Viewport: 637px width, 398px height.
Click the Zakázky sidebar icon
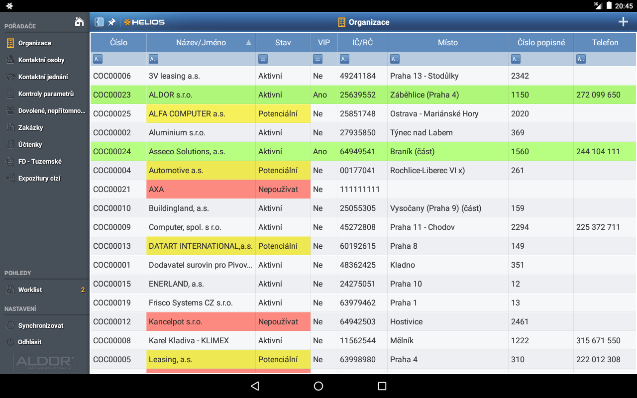click(x=10, y=128)
